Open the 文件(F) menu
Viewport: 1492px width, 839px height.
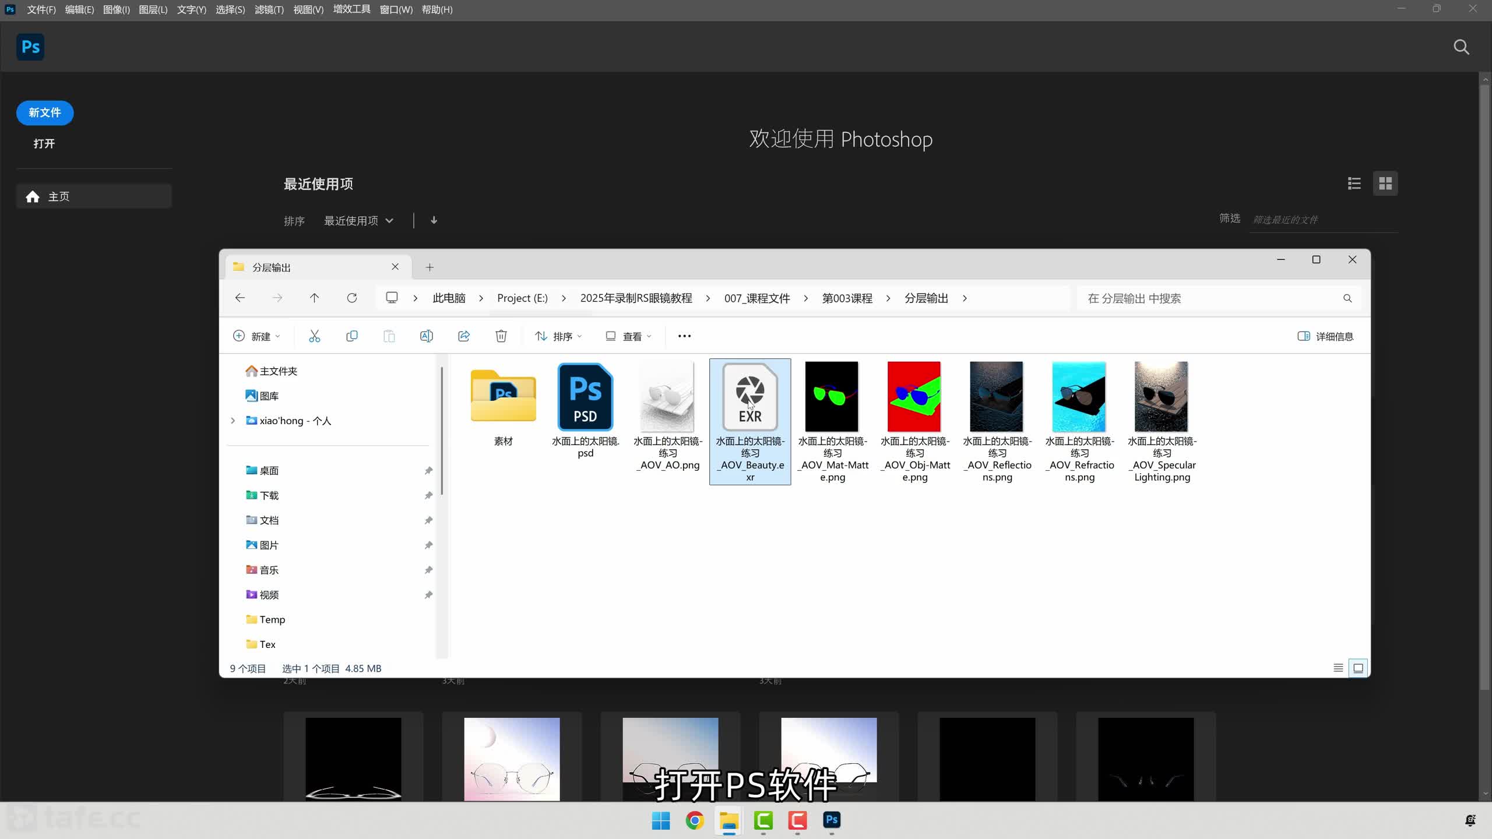(41, 10)
